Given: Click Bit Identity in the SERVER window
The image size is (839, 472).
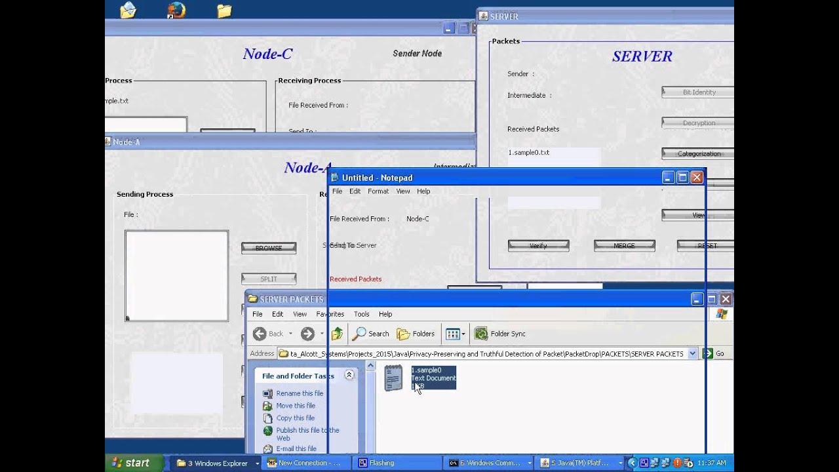Looking at the screenshot, I should [698, 92].
